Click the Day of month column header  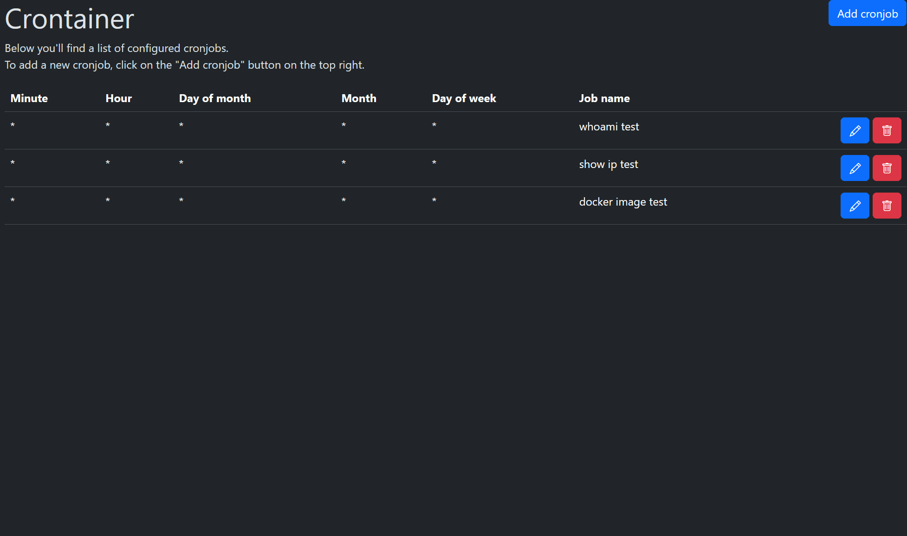point(215,98)
